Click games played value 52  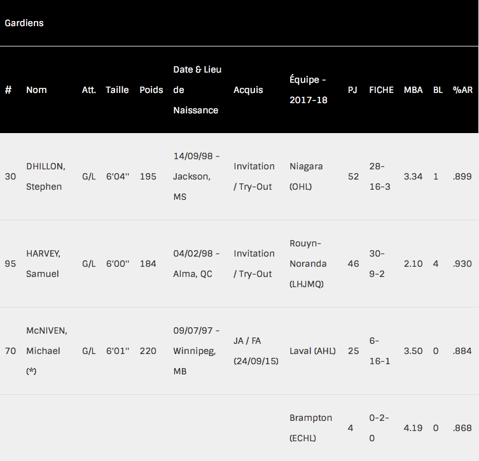pos(354,176)
